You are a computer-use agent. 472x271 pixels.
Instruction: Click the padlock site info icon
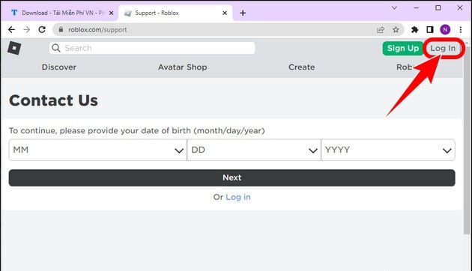point(61,29)
